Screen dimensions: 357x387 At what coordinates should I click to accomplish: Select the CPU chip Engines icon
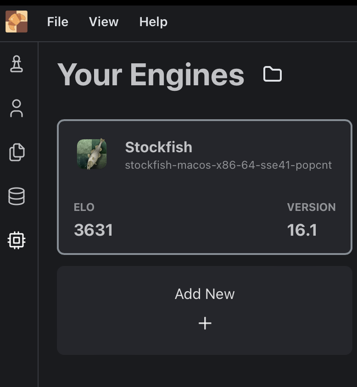[x=17, y=239]
